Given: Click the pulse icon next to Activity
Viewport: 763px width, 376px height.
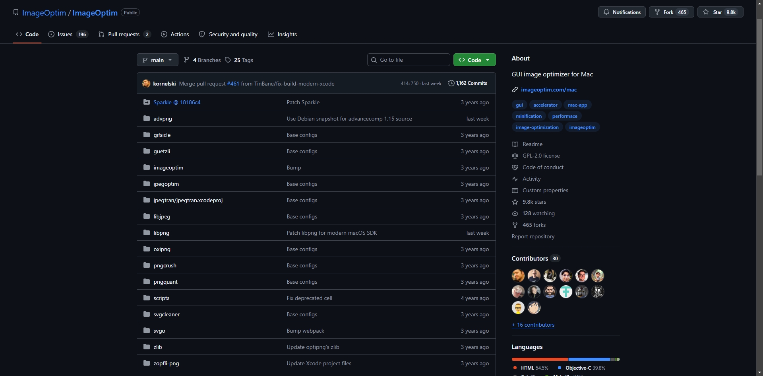Looking at the screenshot, I should [515, 179].
